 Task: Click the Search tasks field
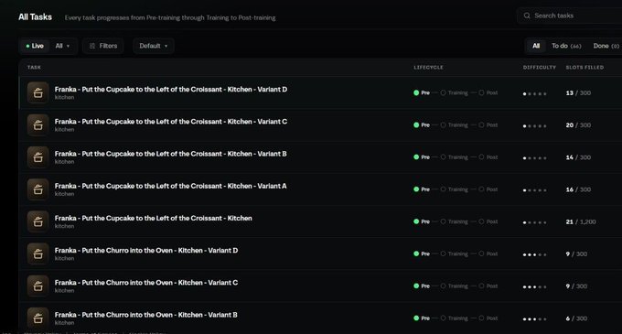tap(570, 16)
